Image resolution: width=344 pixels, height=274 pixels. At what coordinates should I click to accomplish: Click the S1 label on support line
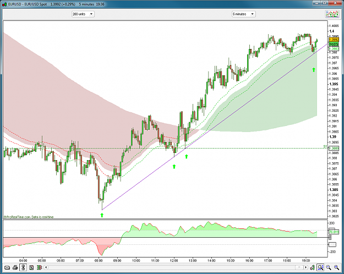[x=325, y=146]
